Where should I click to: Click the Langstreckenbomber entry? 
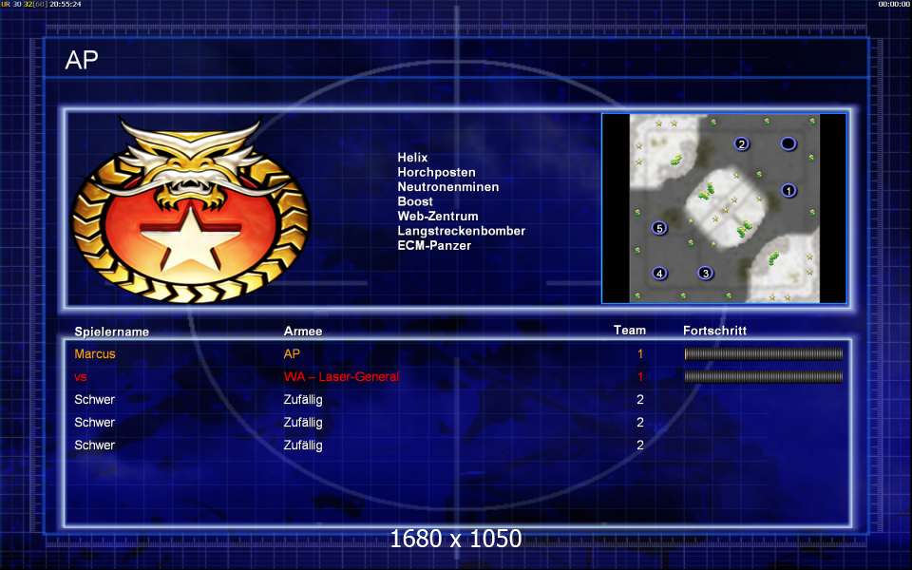462,231
